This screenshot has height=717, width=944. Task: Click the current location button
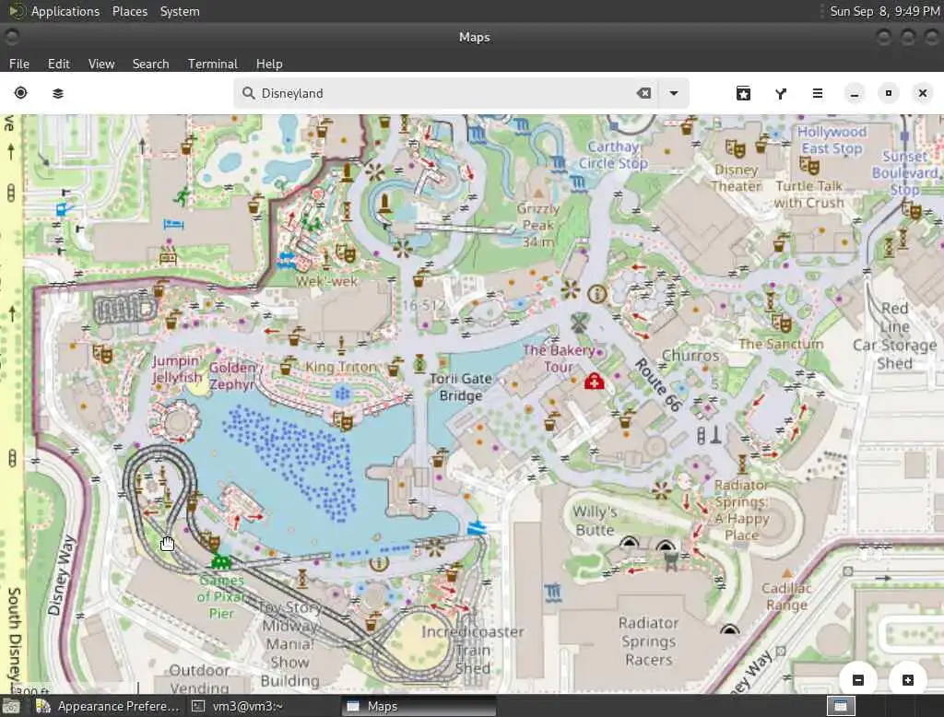(20, 93)
